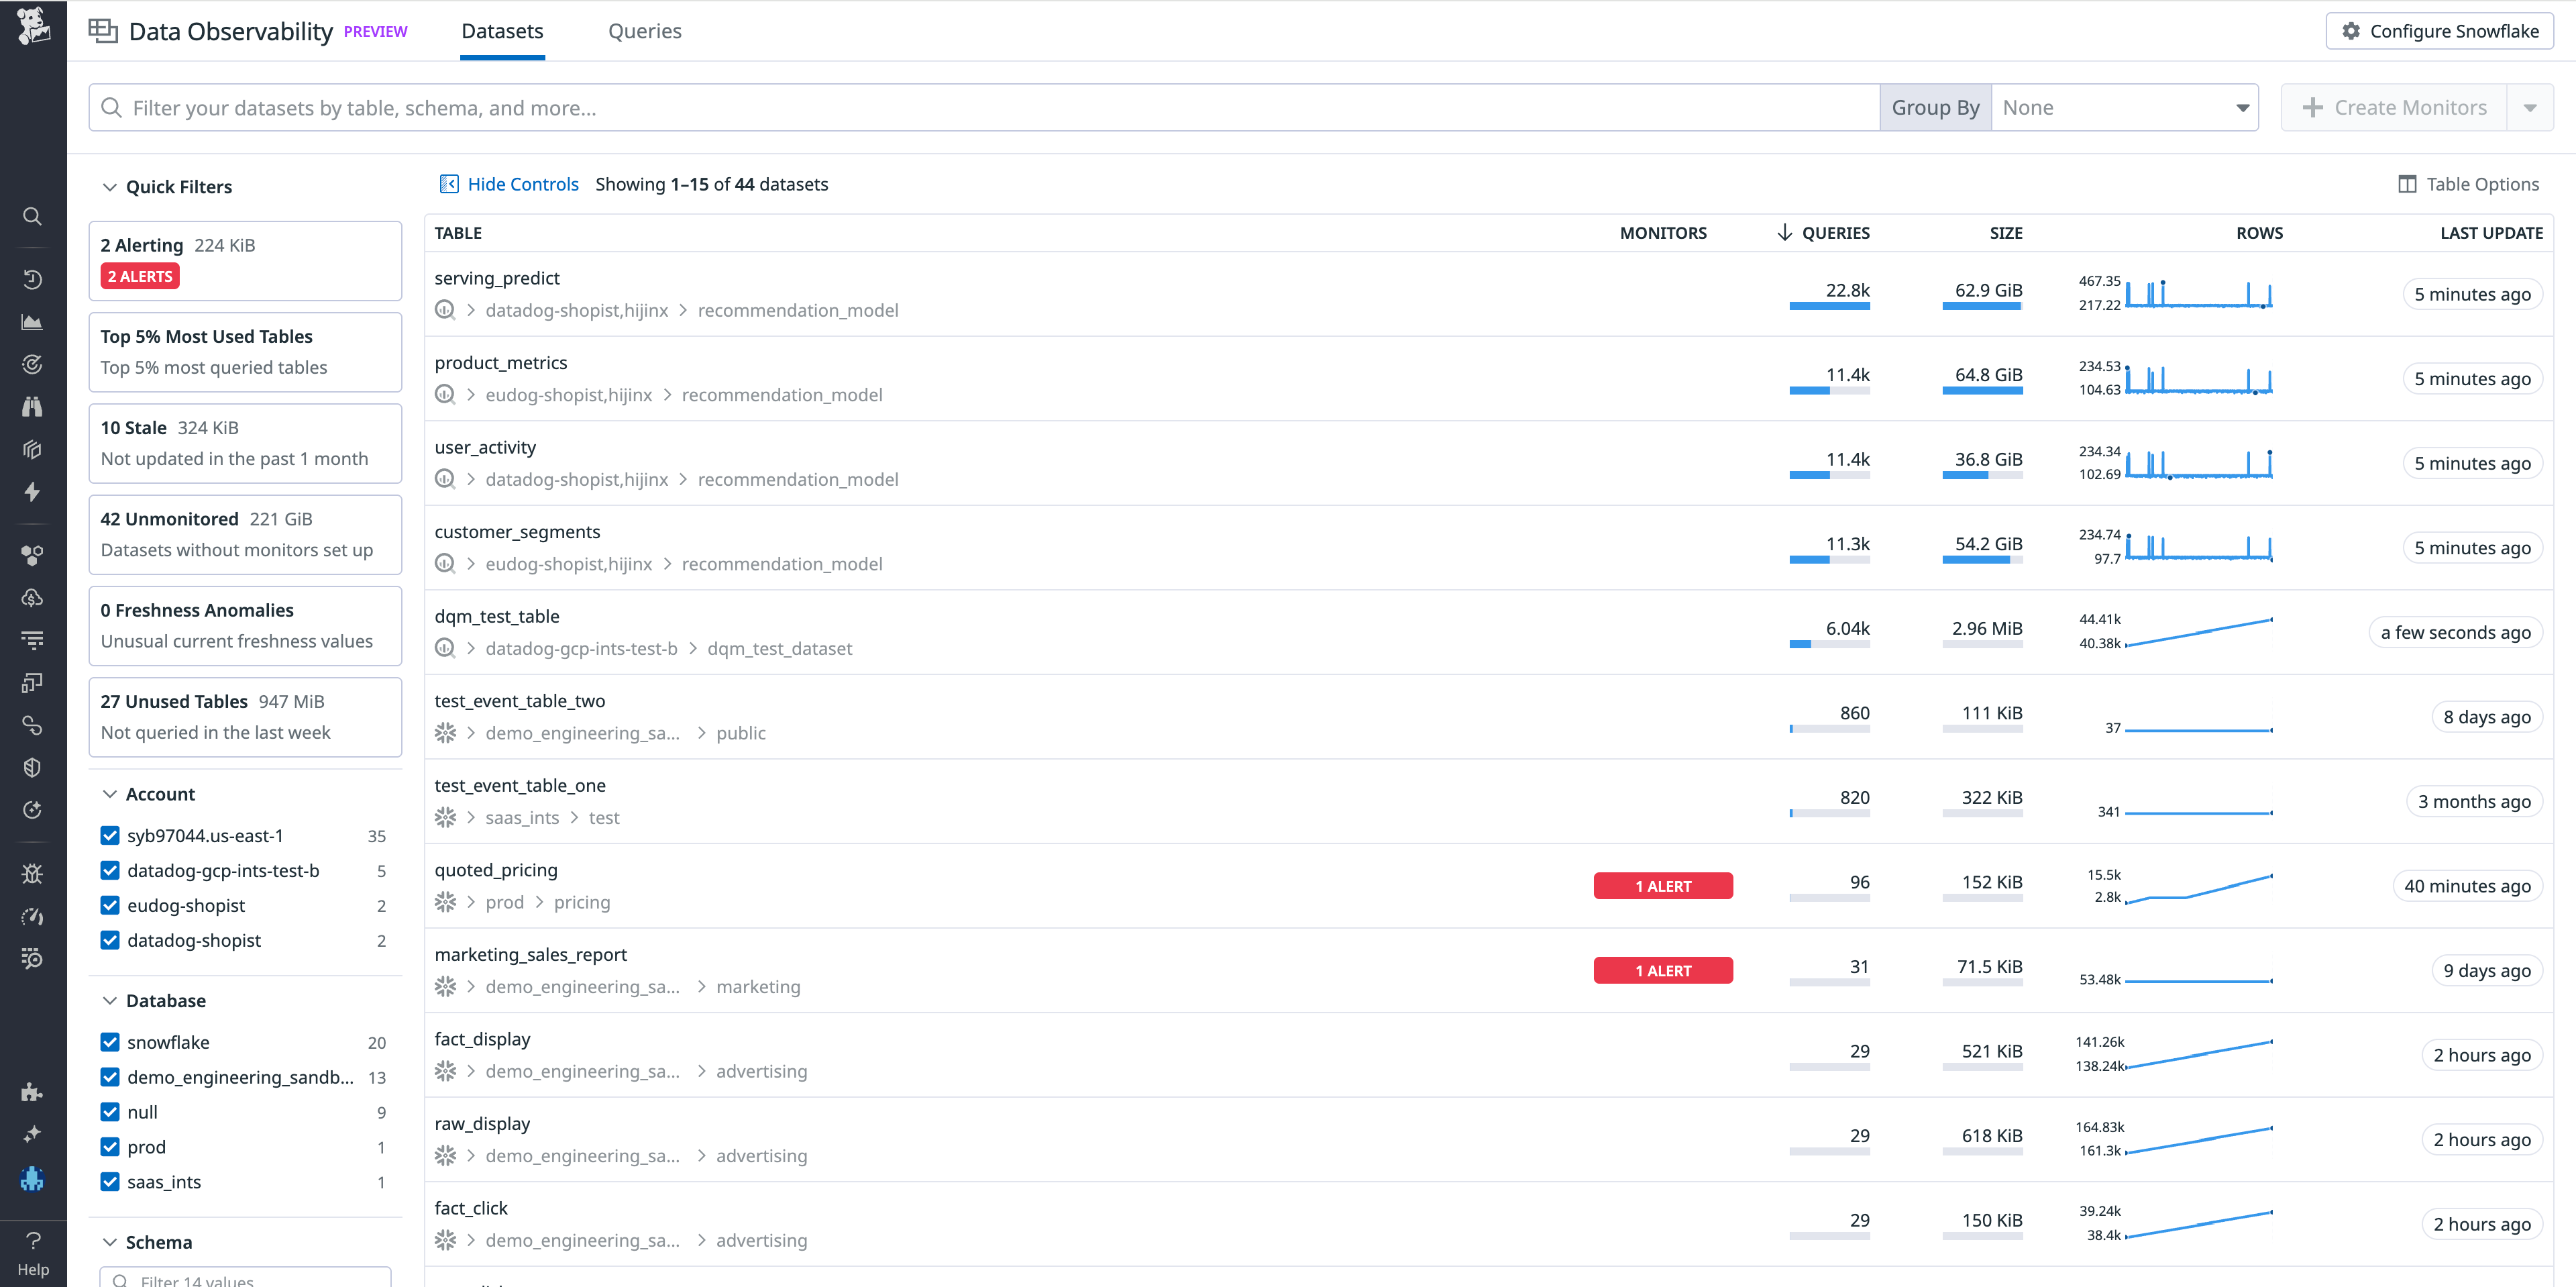2576x1287 pixels.
Task: Open search from the magnifying glass sidebar icon
Action: [x=32, y=216]
